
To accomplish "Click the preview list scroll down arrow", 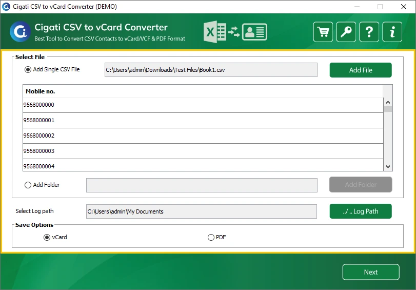I will click(388, 167).
